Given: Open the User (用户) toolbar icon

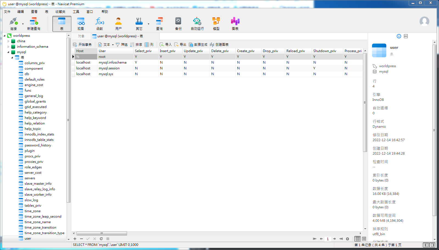Looking at the screenshot, I should tap(119, 24).
